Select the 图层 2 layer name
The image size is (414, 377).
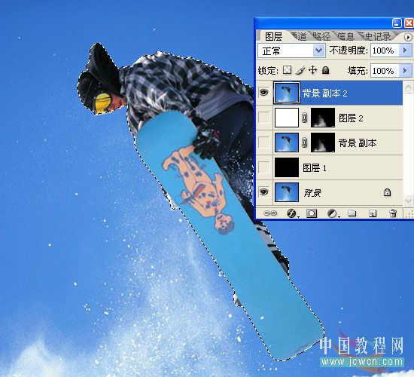(x=352, y=118)
